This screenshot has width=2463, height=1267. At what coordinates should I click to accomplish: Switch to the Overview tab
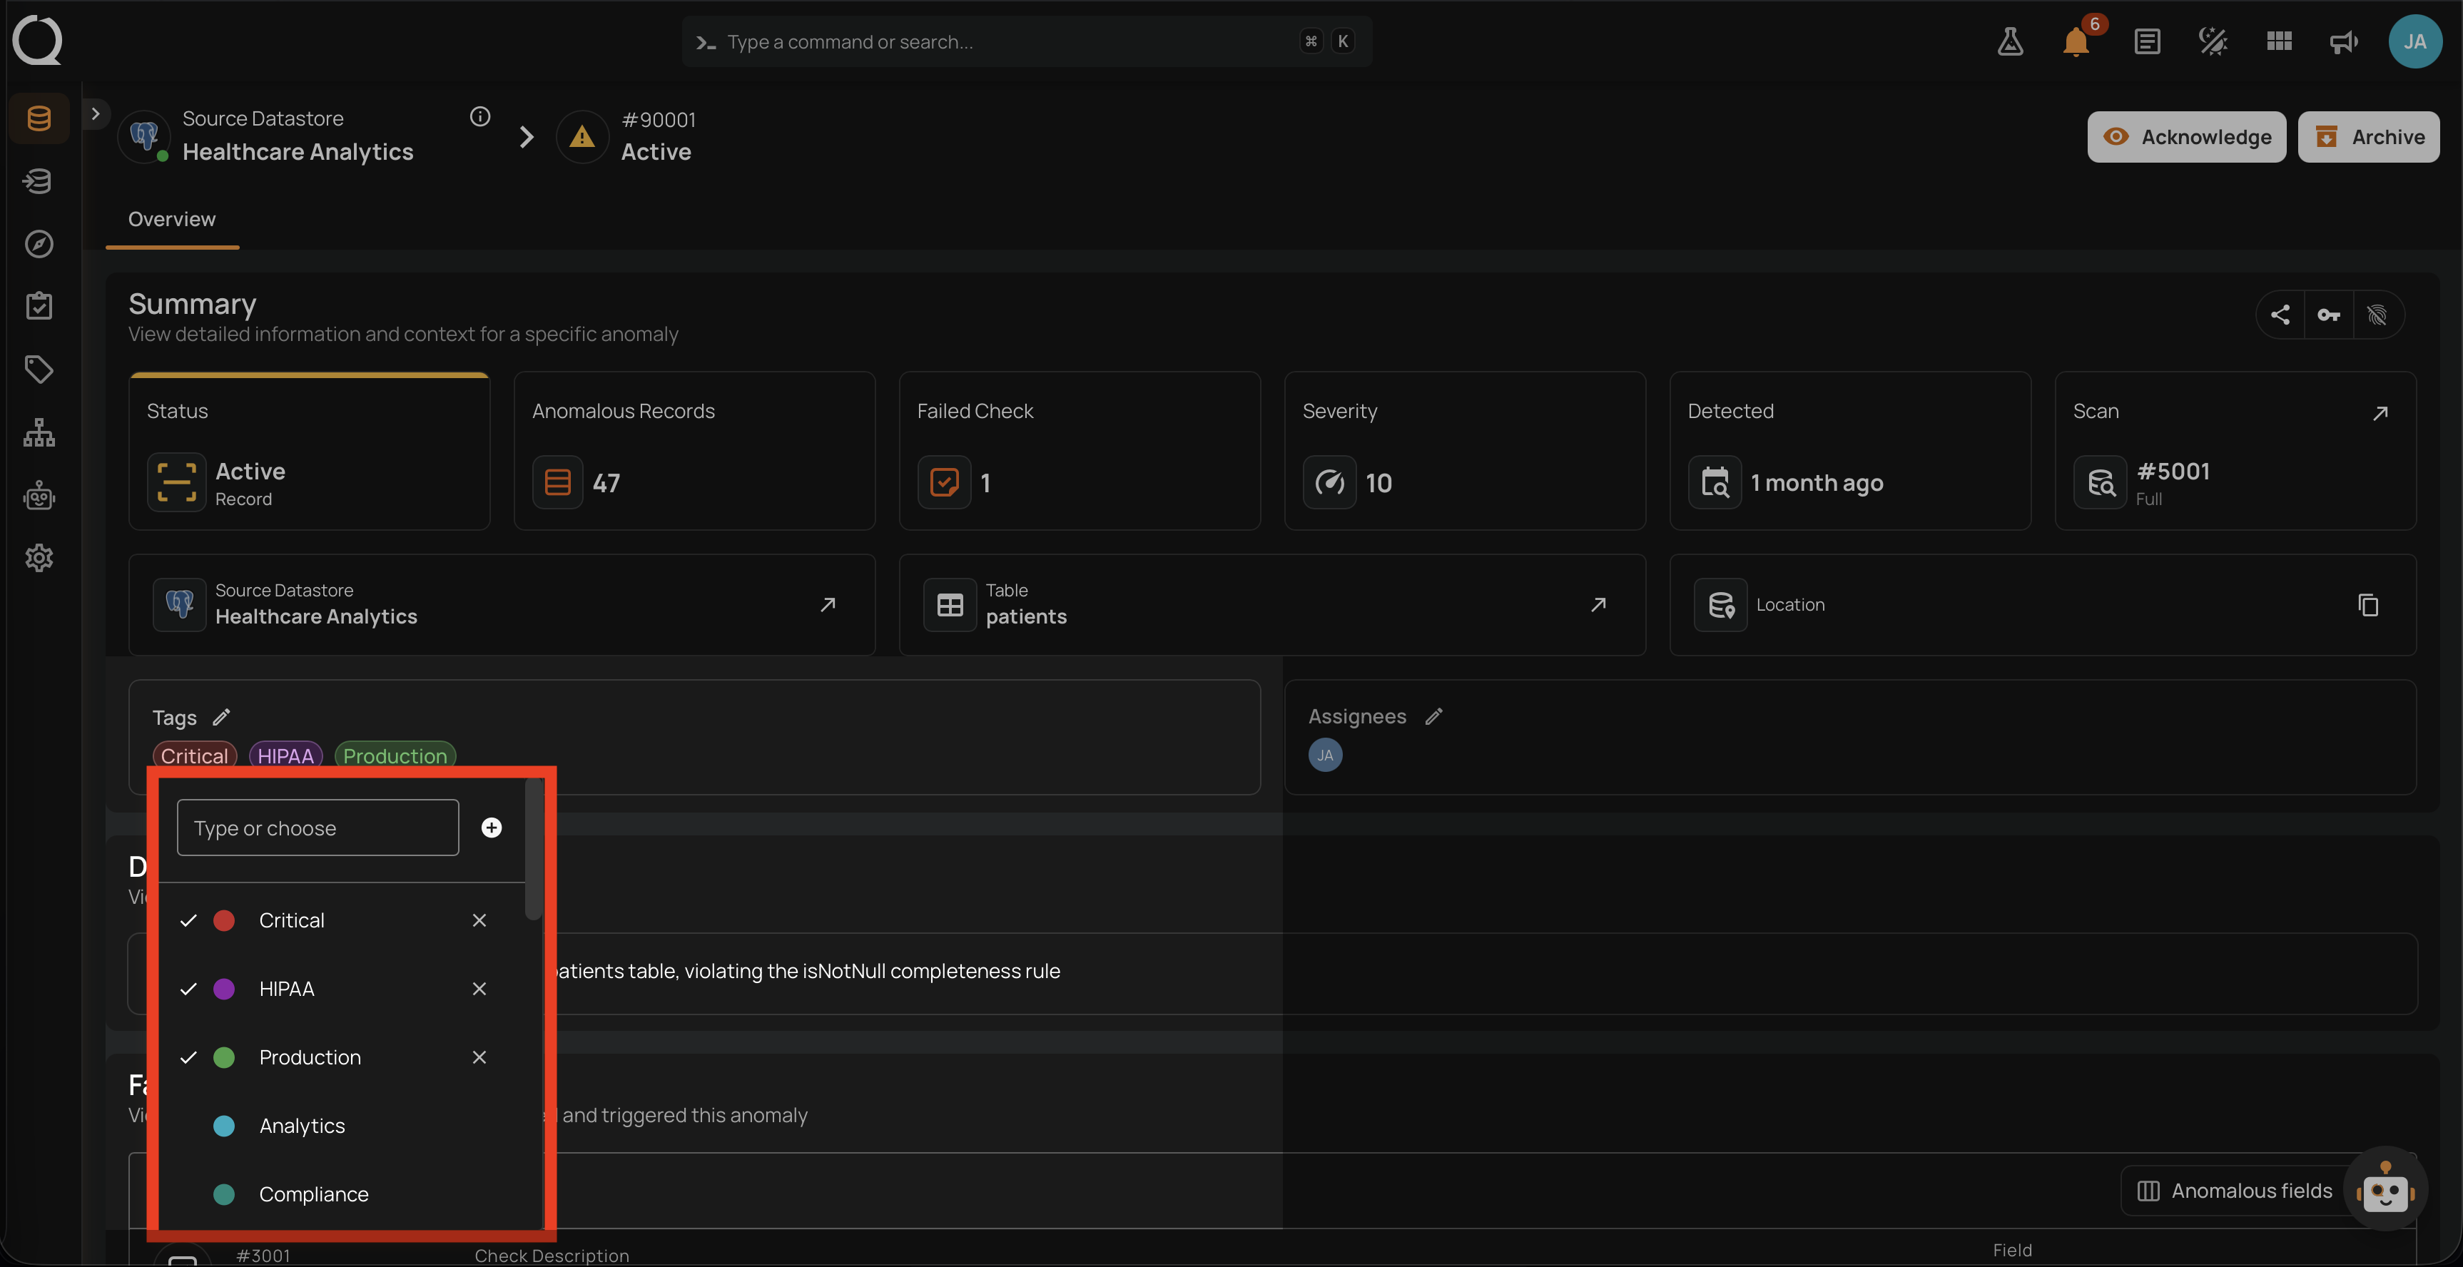tap(172, 219)
